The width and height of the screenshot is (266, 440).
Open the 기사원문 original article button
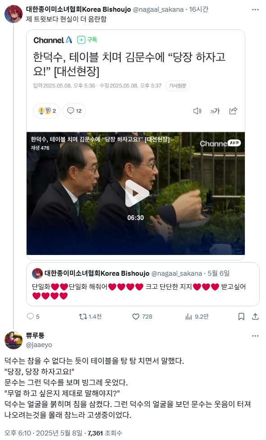178,86
